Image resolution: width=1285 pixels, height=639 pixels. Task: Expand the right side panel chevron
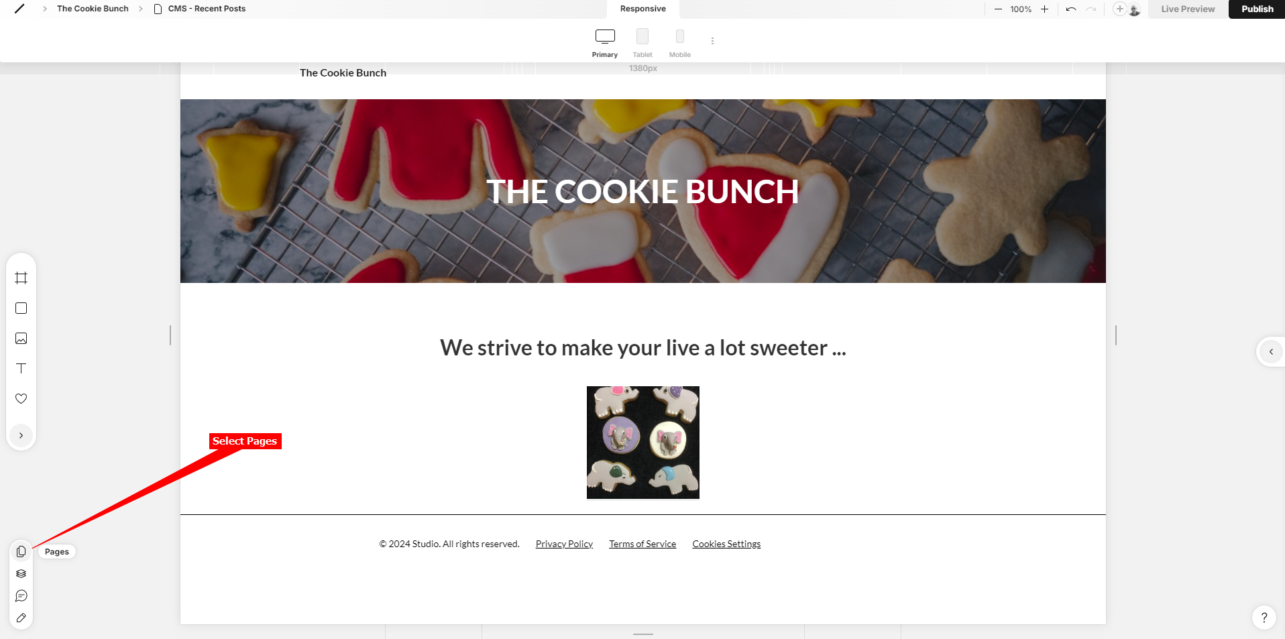point(1271,351)
